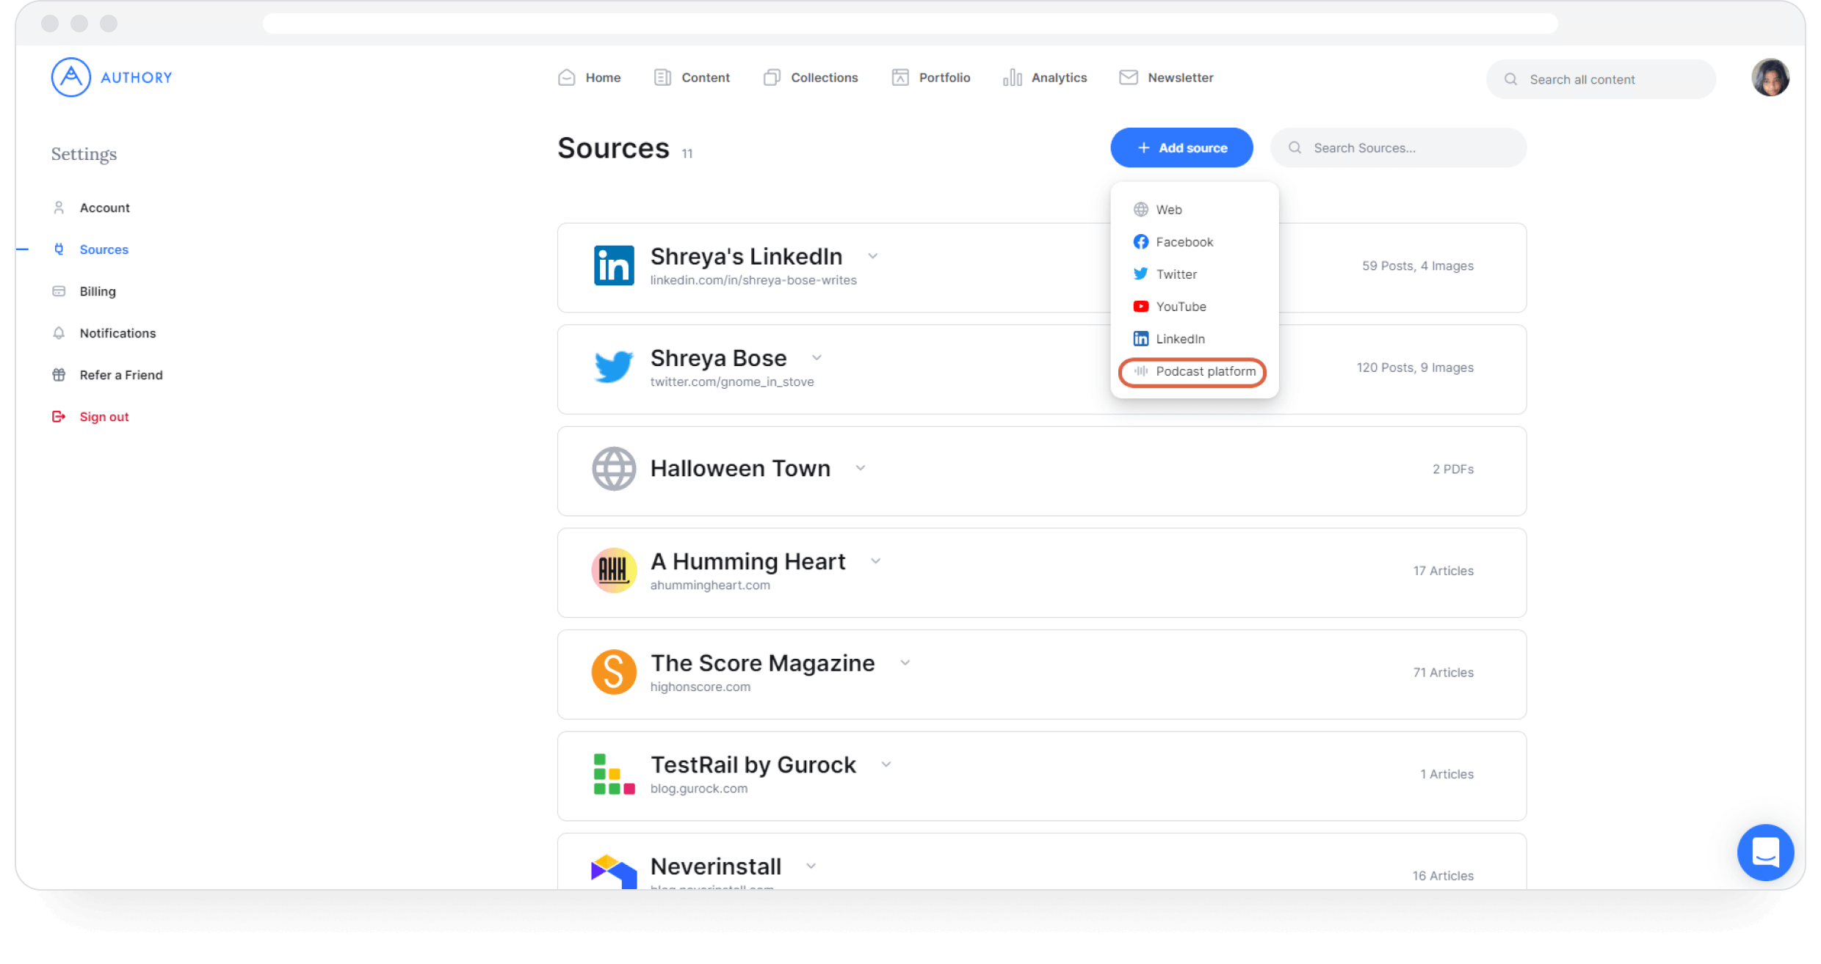Image resolution: width=1821 pixels, height=964 pixels.
Task: Focus the Search all content field
Action: 1601,79
